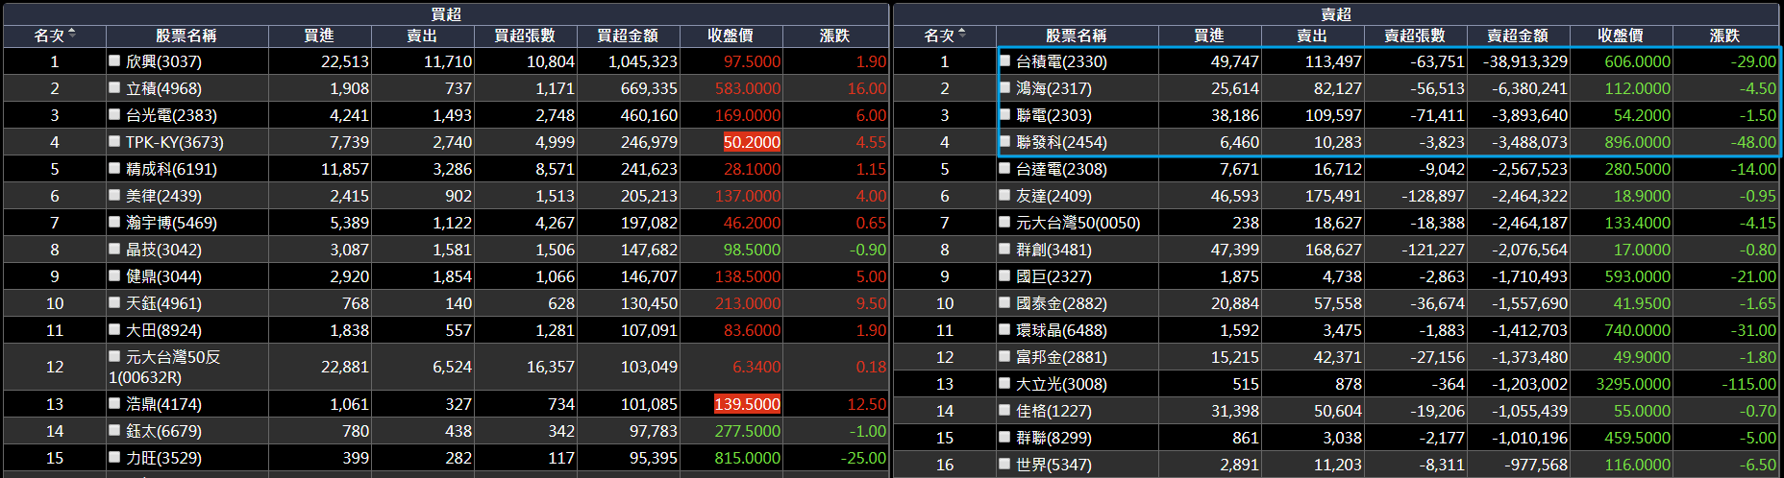Select the 天鈺(4961) row name
Viewport: 1784px width, 478px height.
163,303
